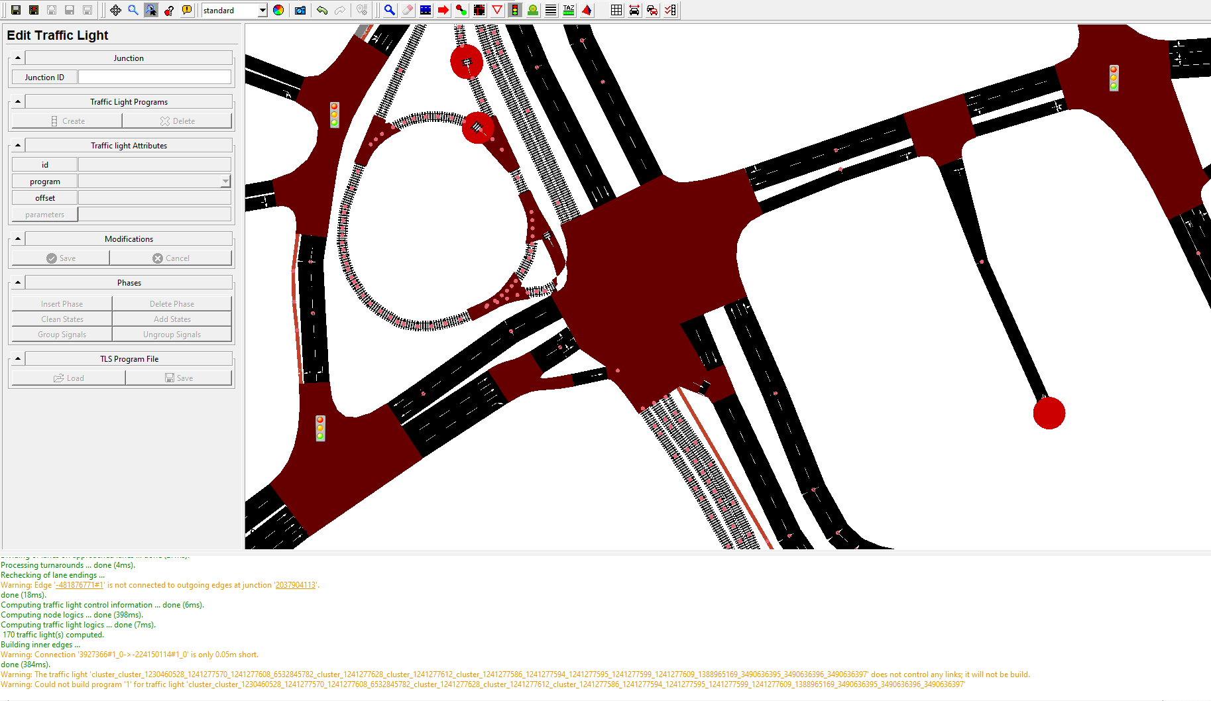The height and width of the screenshot is (701, 1211).
Task: Collapse the Traffic Light Programs section
Action: [x=18, y=101]
